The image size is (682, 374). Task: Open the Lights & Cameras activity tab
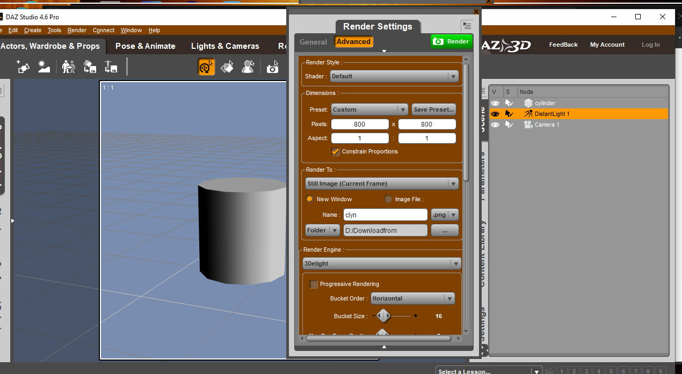(x=225, y=46)
